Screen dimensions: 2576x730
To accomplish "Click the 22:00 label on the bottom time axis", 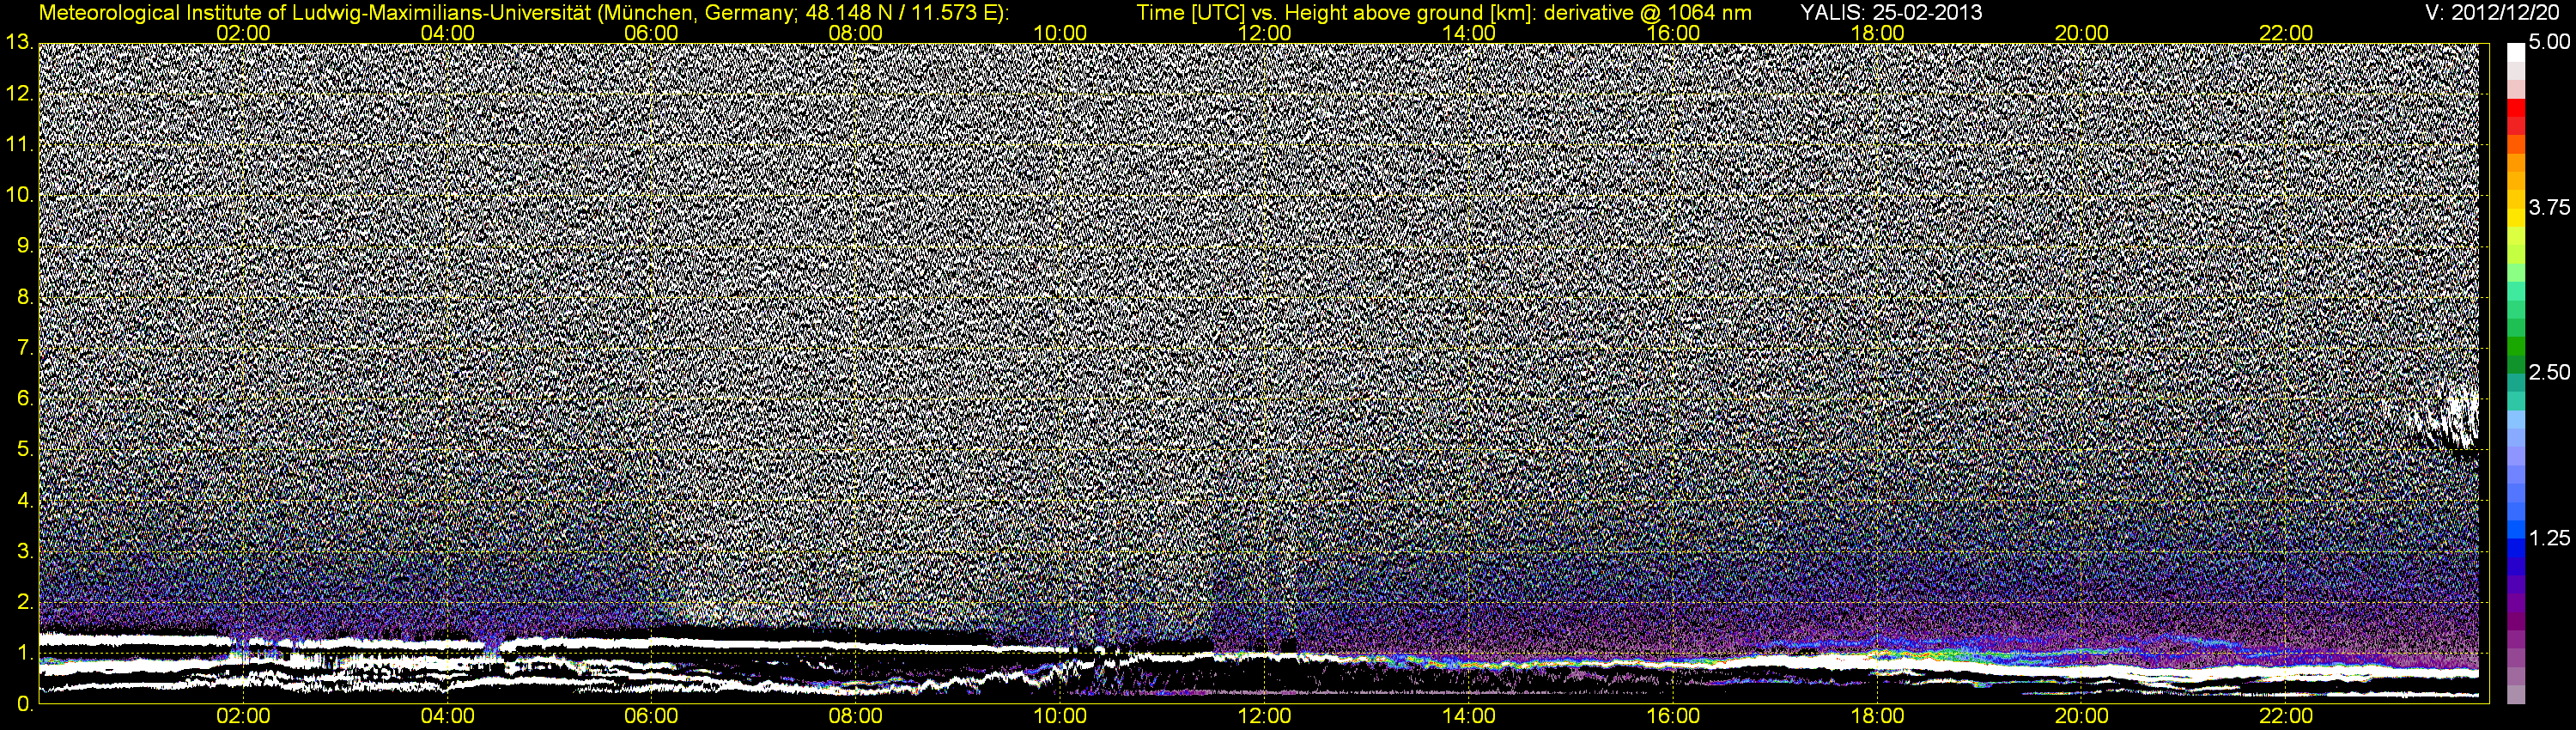I will [x=2286, y=716].
